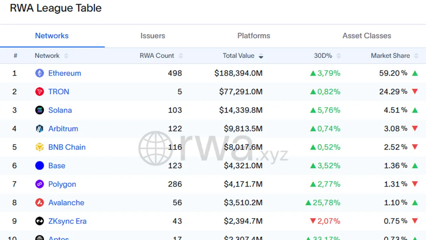
Task: Click the BNB Chain logo icon
Action: [39, 147]
